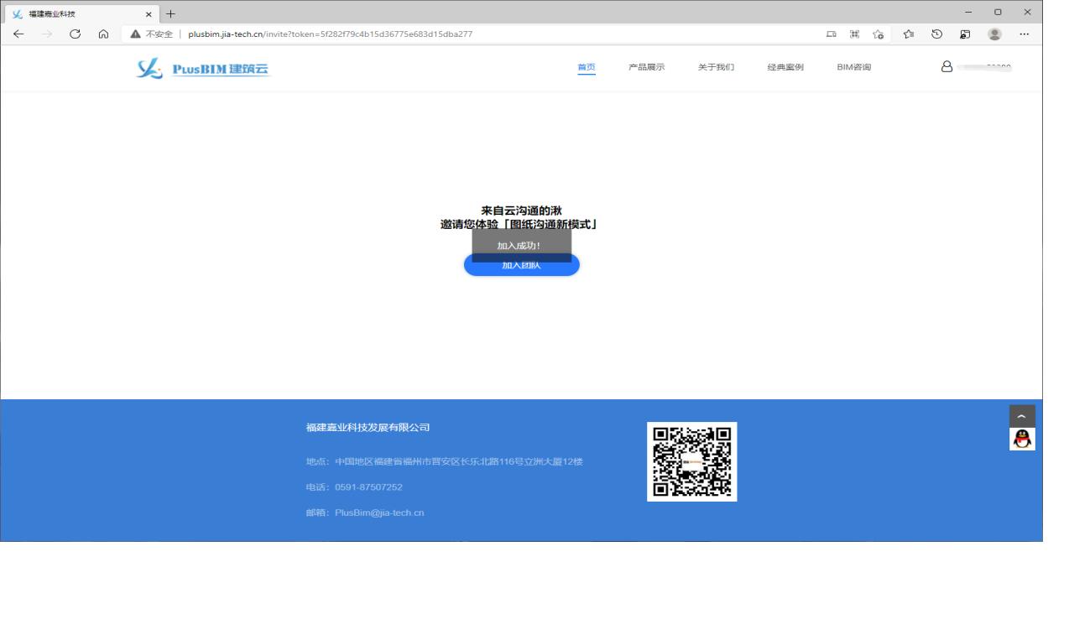The image size is (1090, 640).
Task: Click the QR code scan icon in address bar
Action: point(854,34)
